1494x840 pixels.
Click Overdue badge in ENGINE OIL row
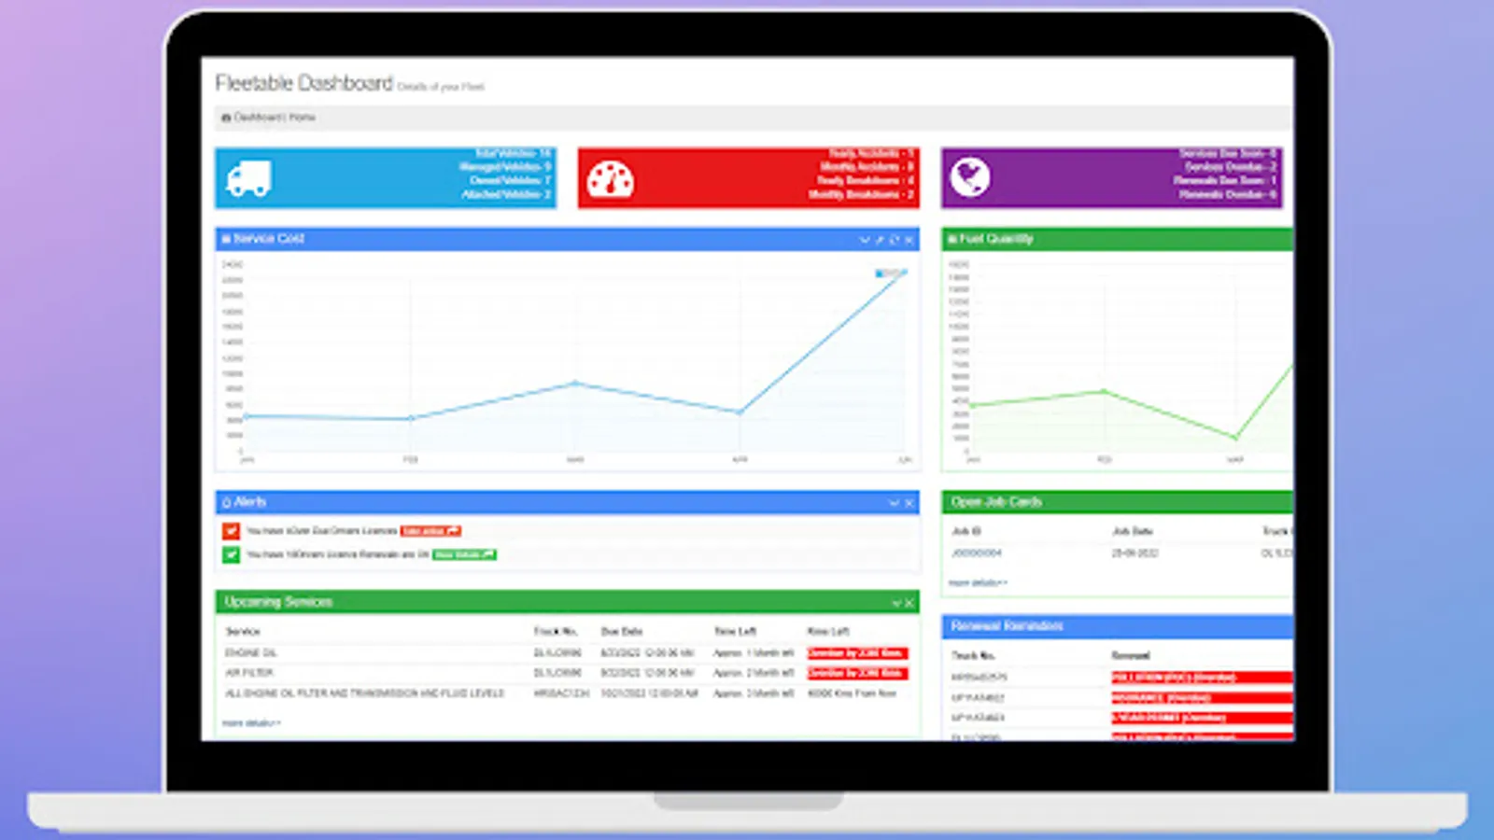[x=857, y=653]
